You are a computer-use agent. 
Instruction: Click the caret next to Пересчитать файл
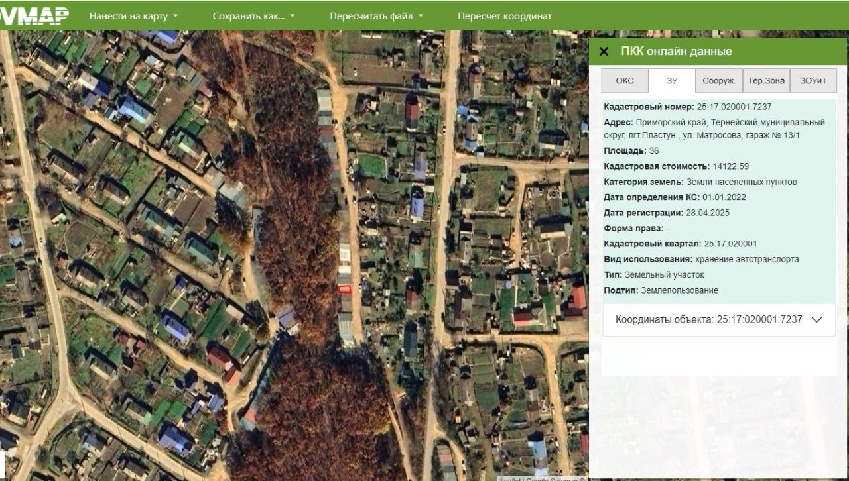pyautogui.click(x=421, y=17)
